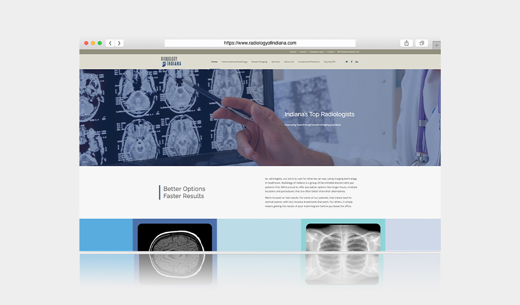Click the green fullscreen window button
Screen dimensions: 520x305
tap(100, 43)
